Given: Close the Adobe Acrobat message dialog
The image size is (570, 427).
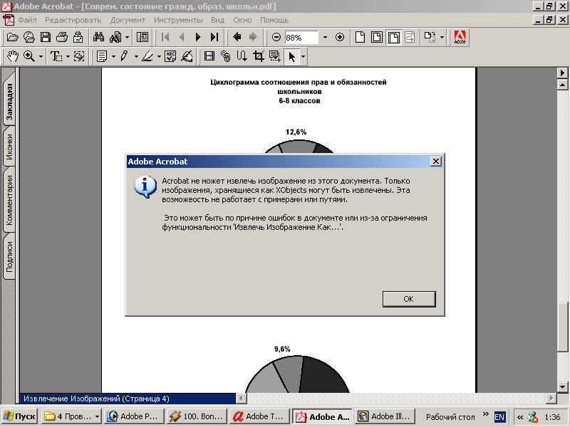Looking at the screenshot, I should (436, 162).
